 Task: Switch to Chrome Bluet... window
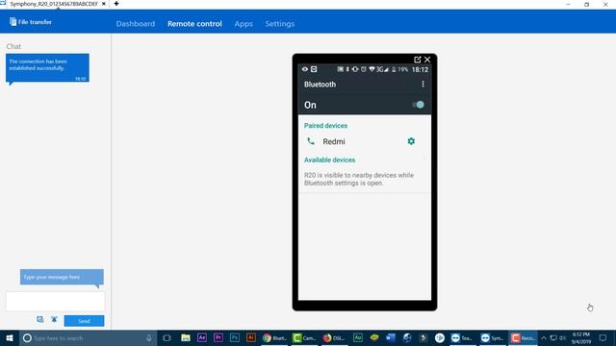274,337
